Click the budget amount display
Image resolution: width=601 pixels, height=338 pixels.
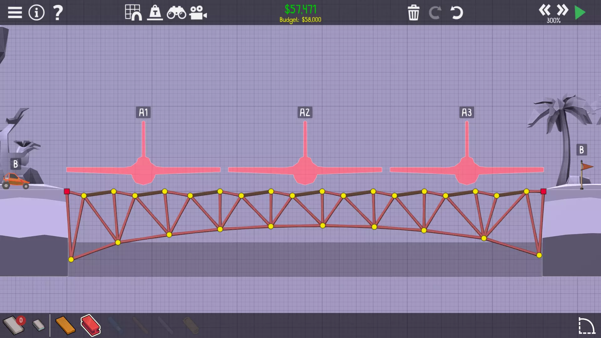point(300,20)
